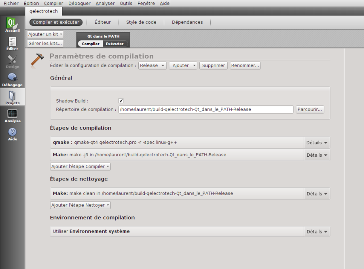Open the Fenêtre menu
This screenshot has width=364, height=269.
[146, 4]
